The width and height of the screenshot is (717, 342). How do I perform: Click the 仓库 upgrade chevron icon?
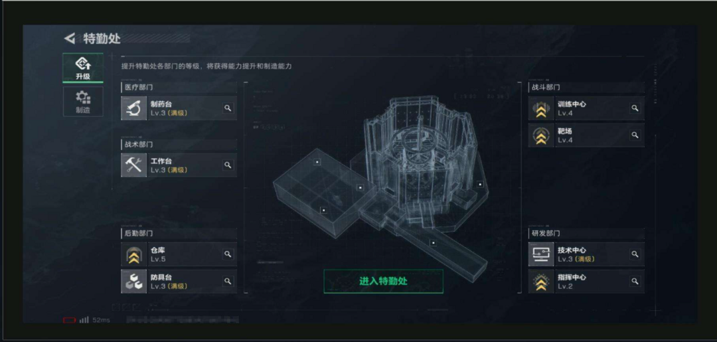point(133,254)
